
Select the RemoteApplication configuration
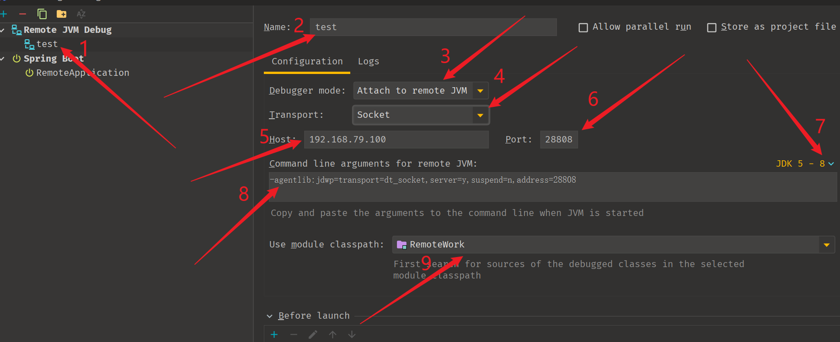[x=83, y=73]
